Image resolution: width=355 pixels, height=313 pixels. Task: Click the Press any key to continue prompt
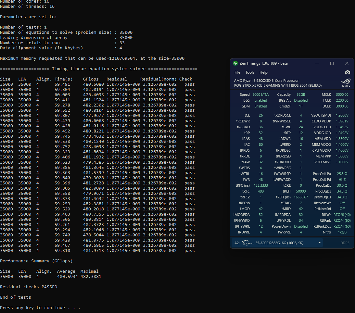coord(40,308)
